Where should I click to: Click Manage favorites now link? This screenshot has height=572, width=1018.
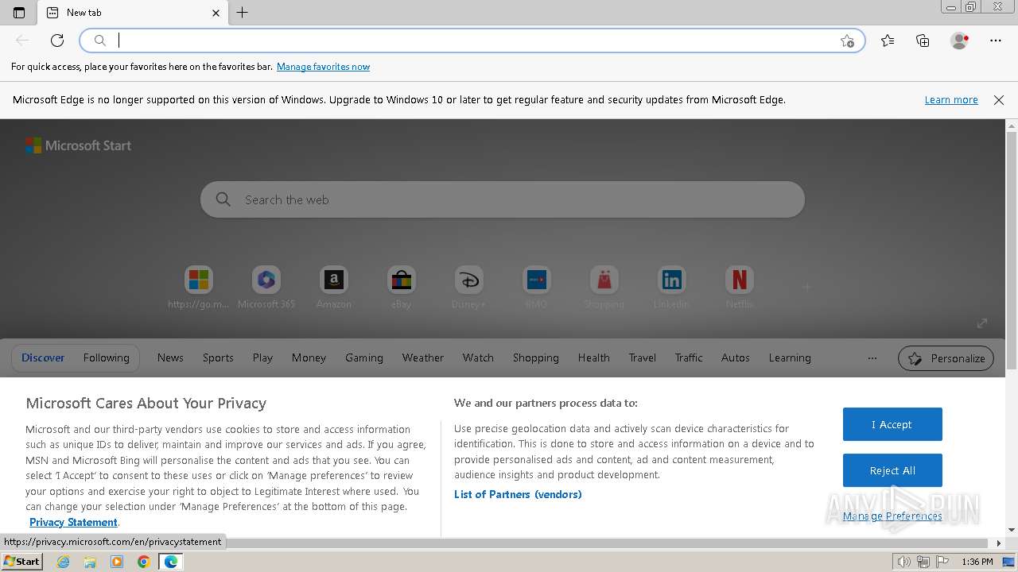323,67
